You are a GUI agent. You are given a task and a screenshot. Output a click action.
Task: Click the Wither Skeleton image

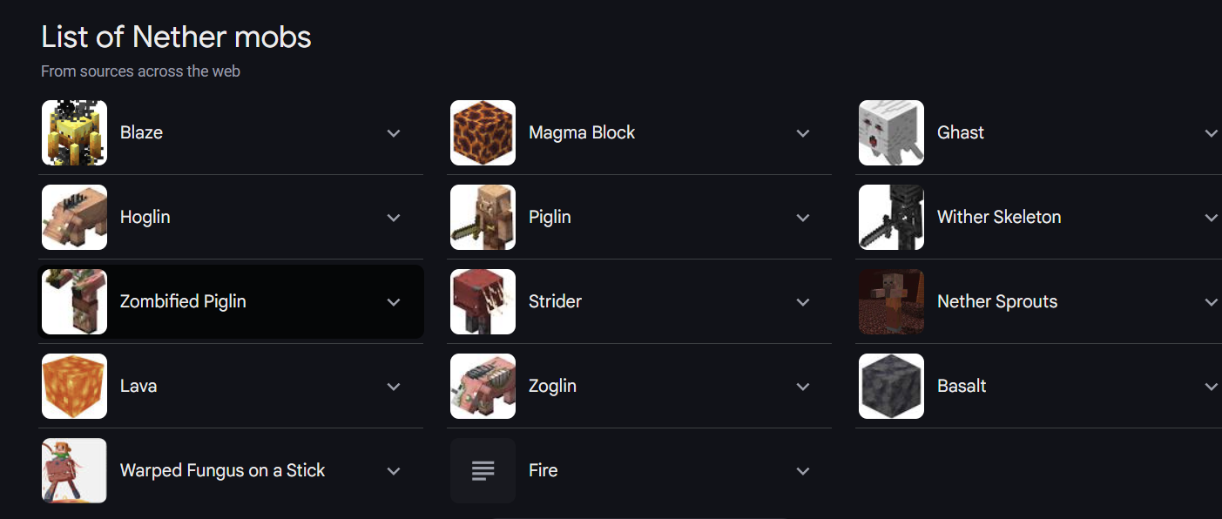pos(891,217)
